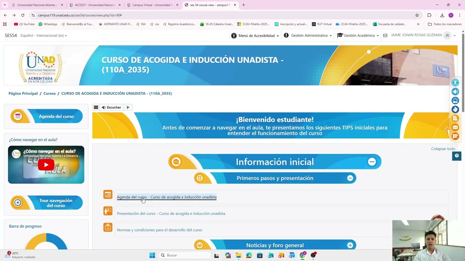
Task: Click the accessibility widget icon on right sidebar
Action: (x=455, y=83)
